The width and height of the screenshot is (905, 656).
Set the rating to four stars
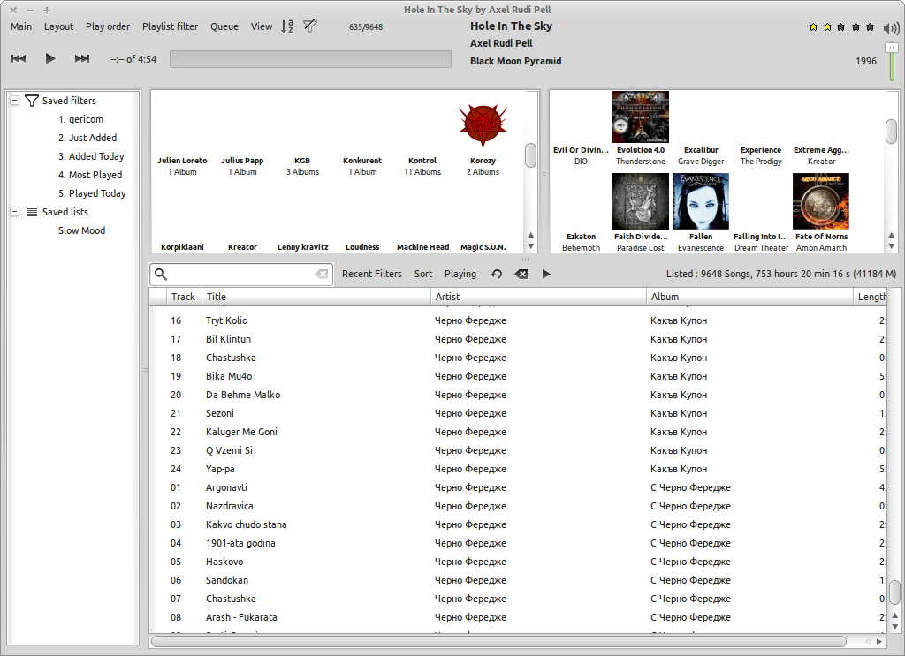[856, 27]
